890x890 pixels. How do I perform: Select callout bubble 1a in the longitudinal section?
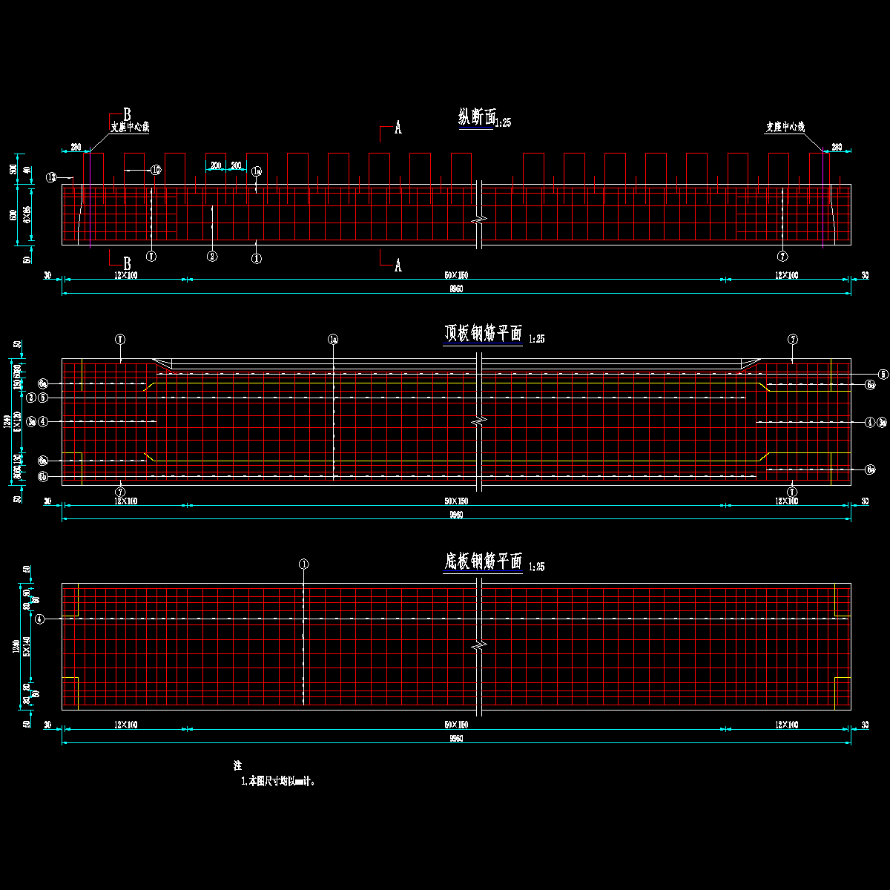(x=256, y=171)
